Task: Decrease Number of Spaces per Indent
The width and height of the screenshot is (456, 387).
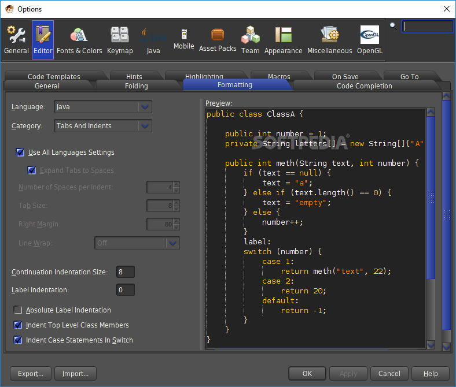Action: point(176,191)
